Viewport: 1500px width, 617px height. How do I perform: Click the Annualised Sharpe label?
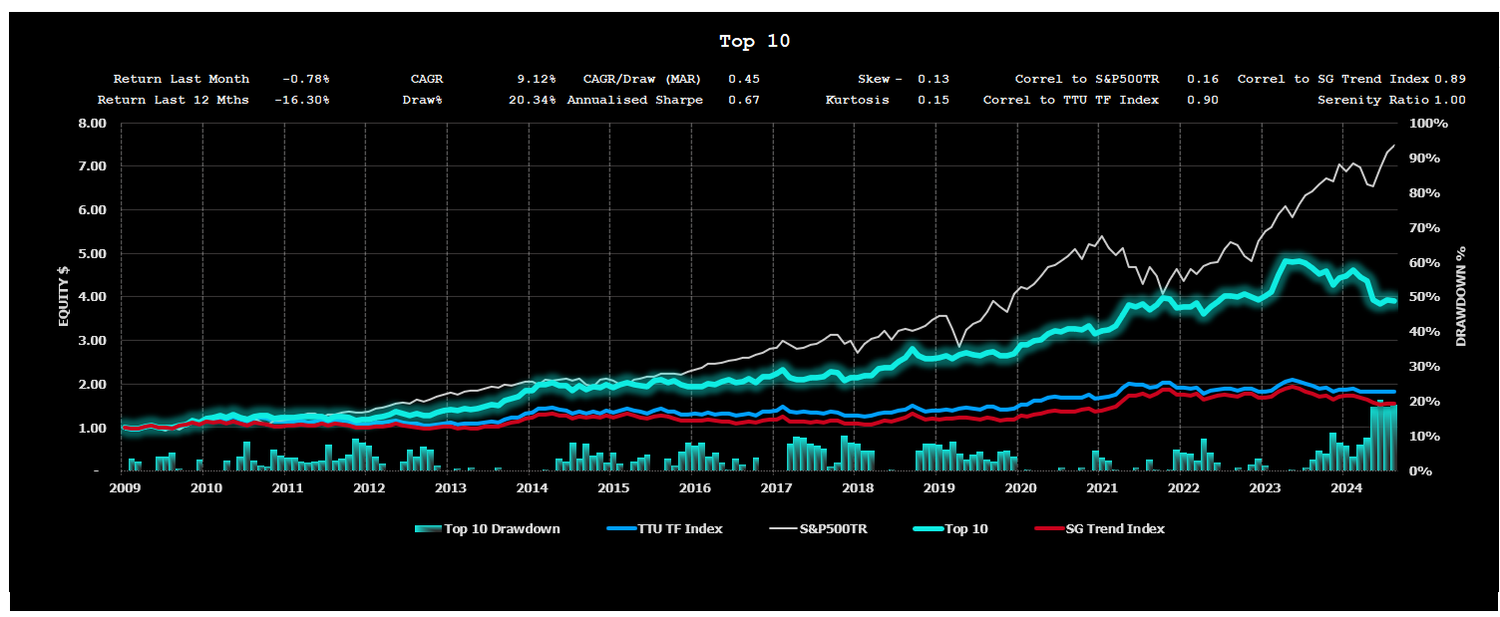point(634,100)
